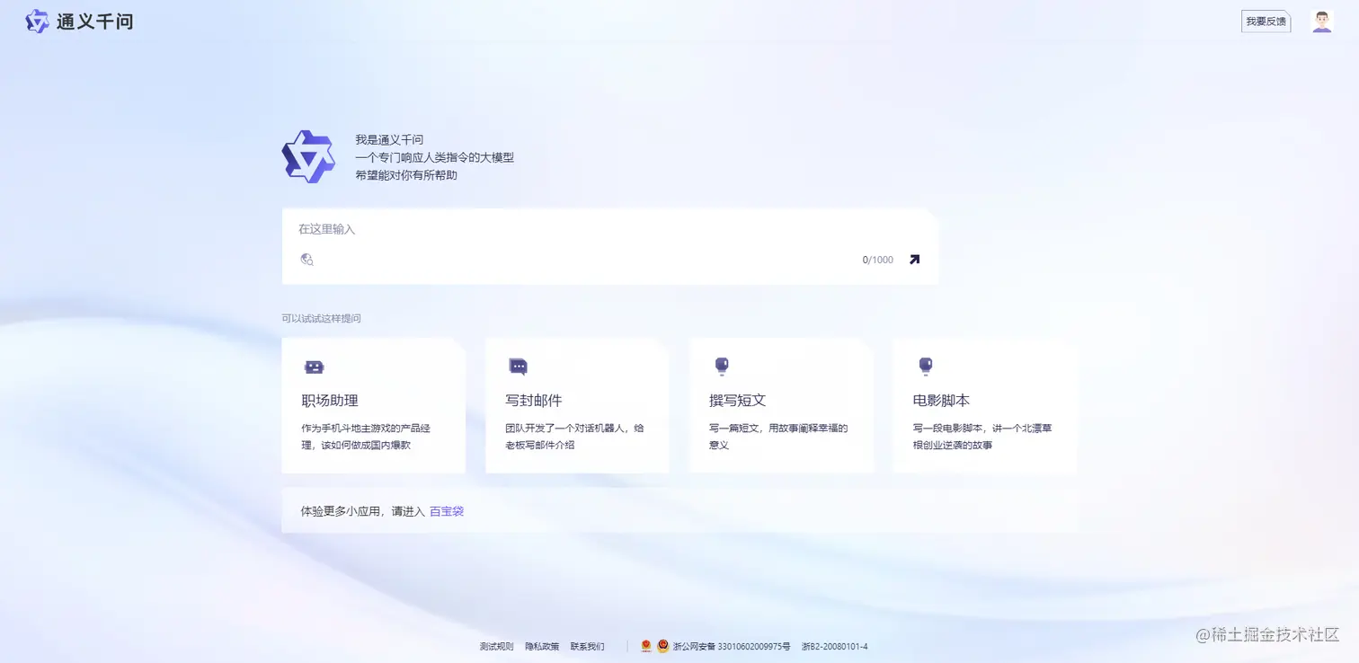Screen dimensions: 1359x663
Task: Open the user avatar menu
Action: pyautogui.click(x=1321, y=22)
